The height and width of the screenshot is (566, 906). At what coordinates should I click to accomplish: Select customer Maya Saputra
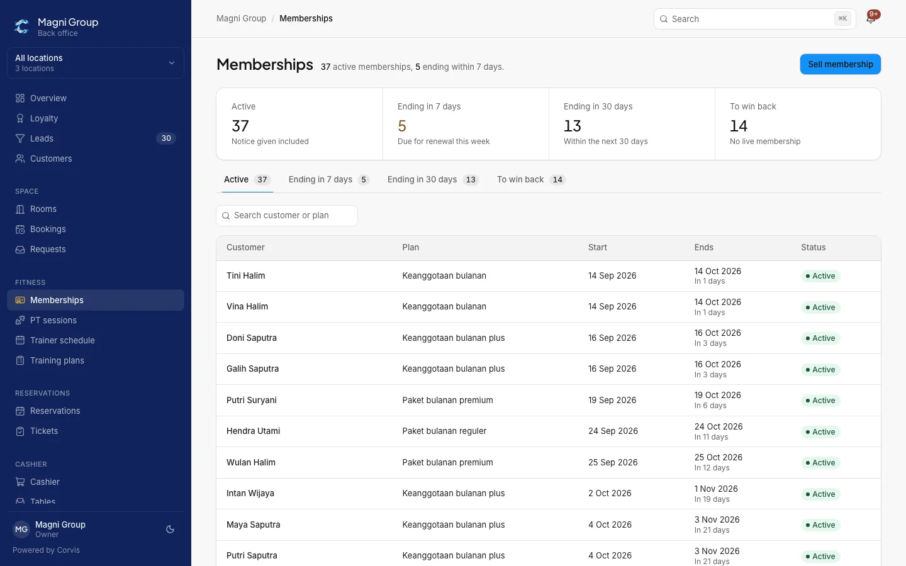coord(254,525)
